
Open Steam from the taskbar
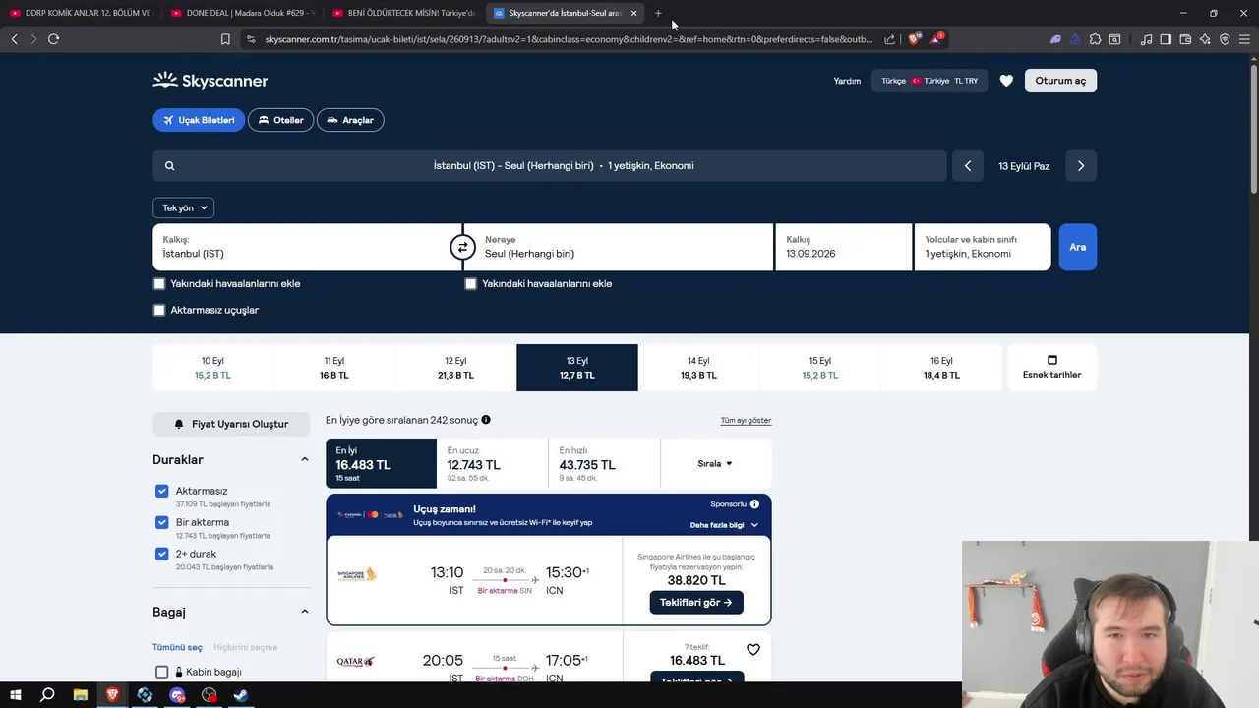click(241, 694)
